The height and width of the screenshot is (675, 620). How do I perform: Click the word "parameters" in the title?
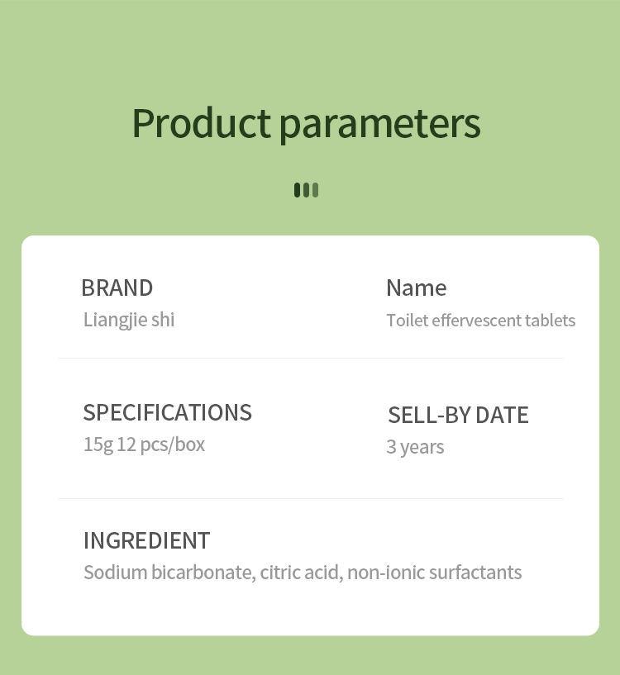(x=379, y=124)
